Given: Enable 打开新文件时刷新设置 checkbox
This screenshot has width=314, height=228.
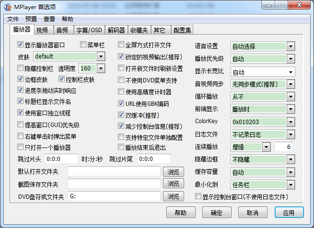Looking at the screenshot, I should 121,68.
